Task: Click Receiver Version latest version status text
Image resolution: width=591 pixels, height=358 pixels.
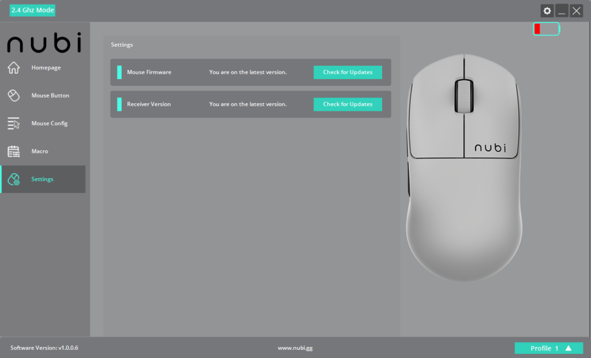Action: click(x=248, y=104)
